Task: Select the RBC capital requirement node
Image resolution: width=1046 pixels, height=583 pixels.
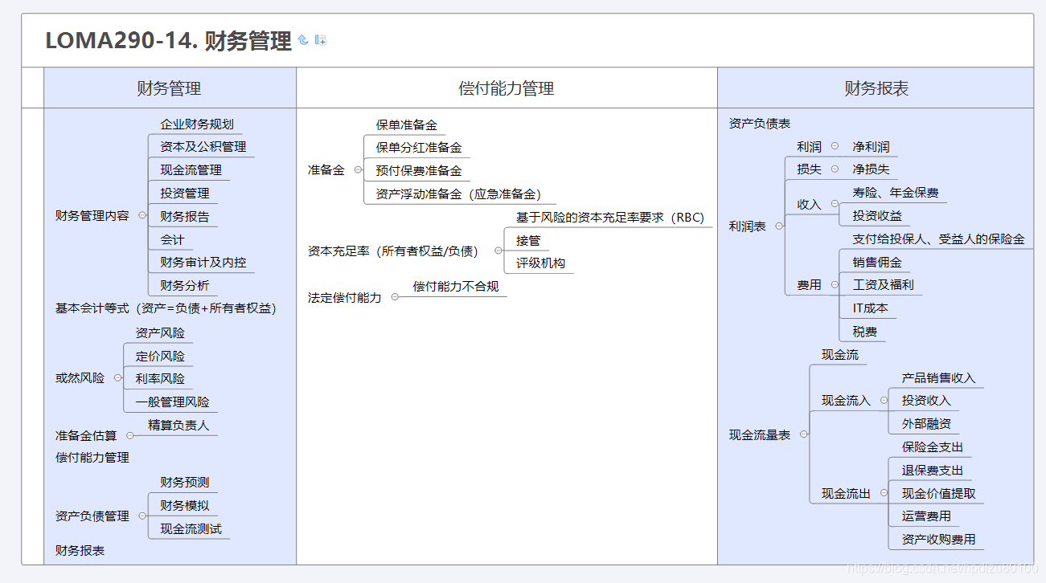Action: click(x=610, y=218)
